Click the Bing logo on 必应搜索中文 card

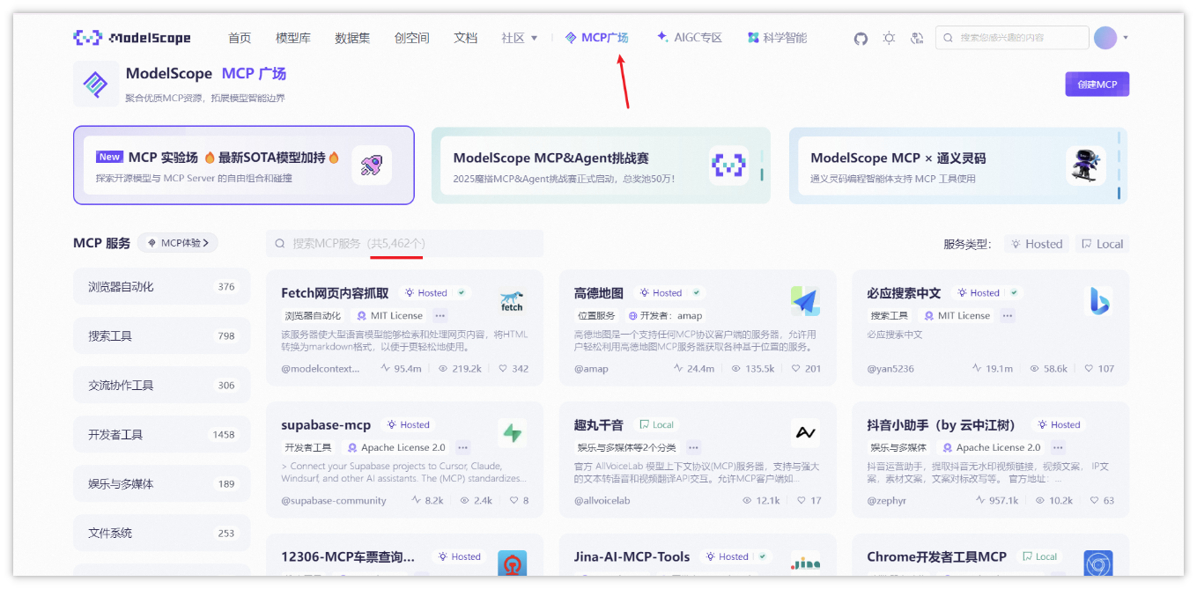pos(1097,300)
